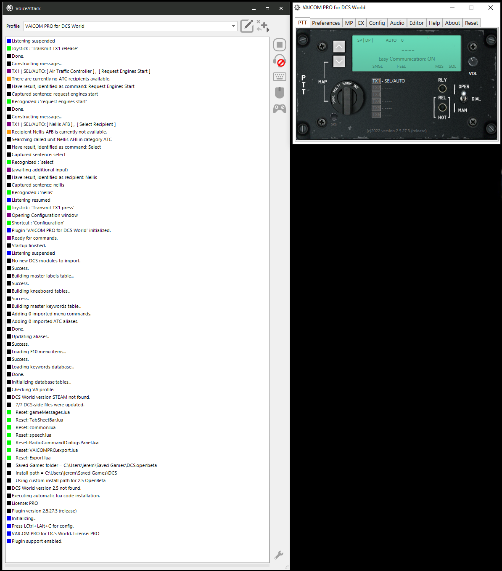Image resolution: width=502 pixels, height=571 pixels.
Task: Click the VAICOM PRO window title icon
Action: tap(297, 8)
